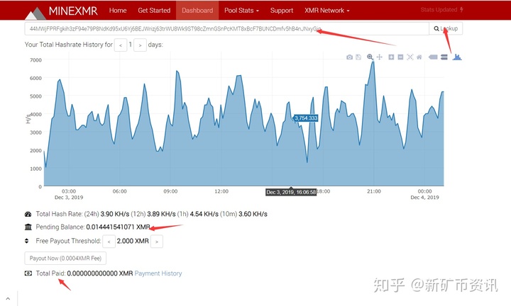This screenshot has width=511, height=306.
Task: Click the Stats Updated lightning indicator
Action: coord(441,10)
